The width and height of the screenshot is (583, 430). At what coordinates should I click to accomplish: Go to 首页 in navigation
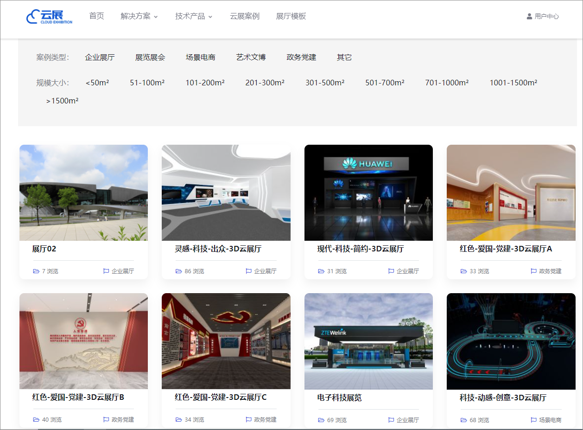[x=96, y=16]
